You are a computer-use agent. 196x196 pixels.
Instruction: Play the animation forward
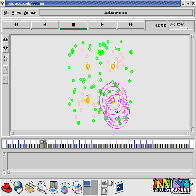(x=102, y=25)
